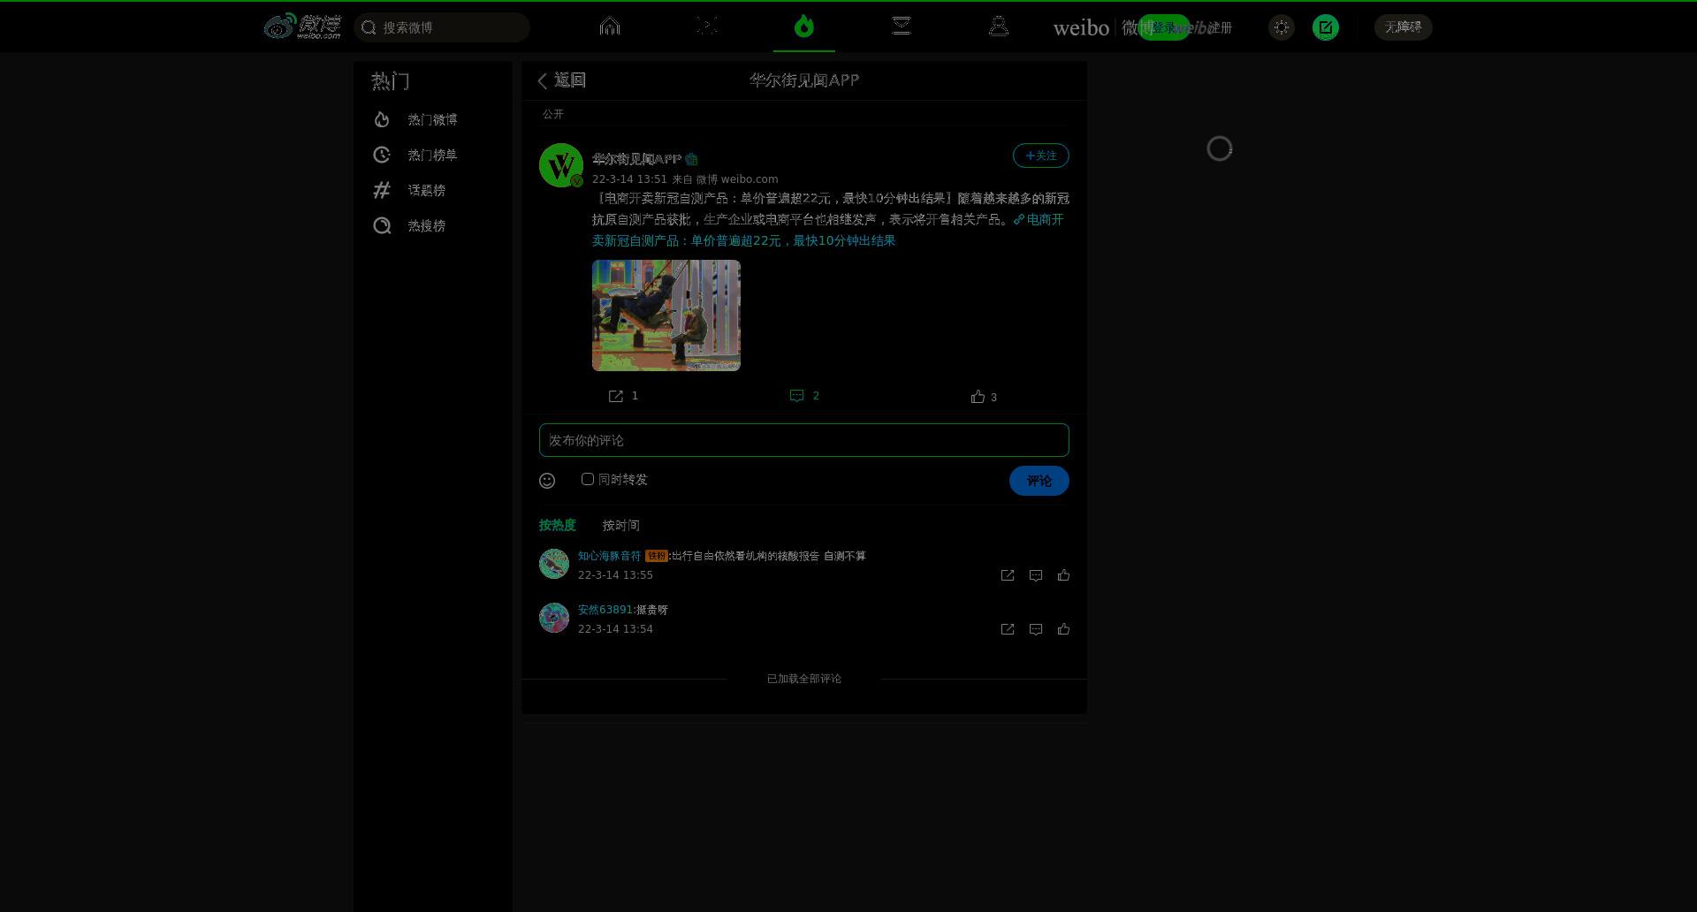
Task: Open the 华尔街见闻APP username link
Action: click(x=636, y=159)
